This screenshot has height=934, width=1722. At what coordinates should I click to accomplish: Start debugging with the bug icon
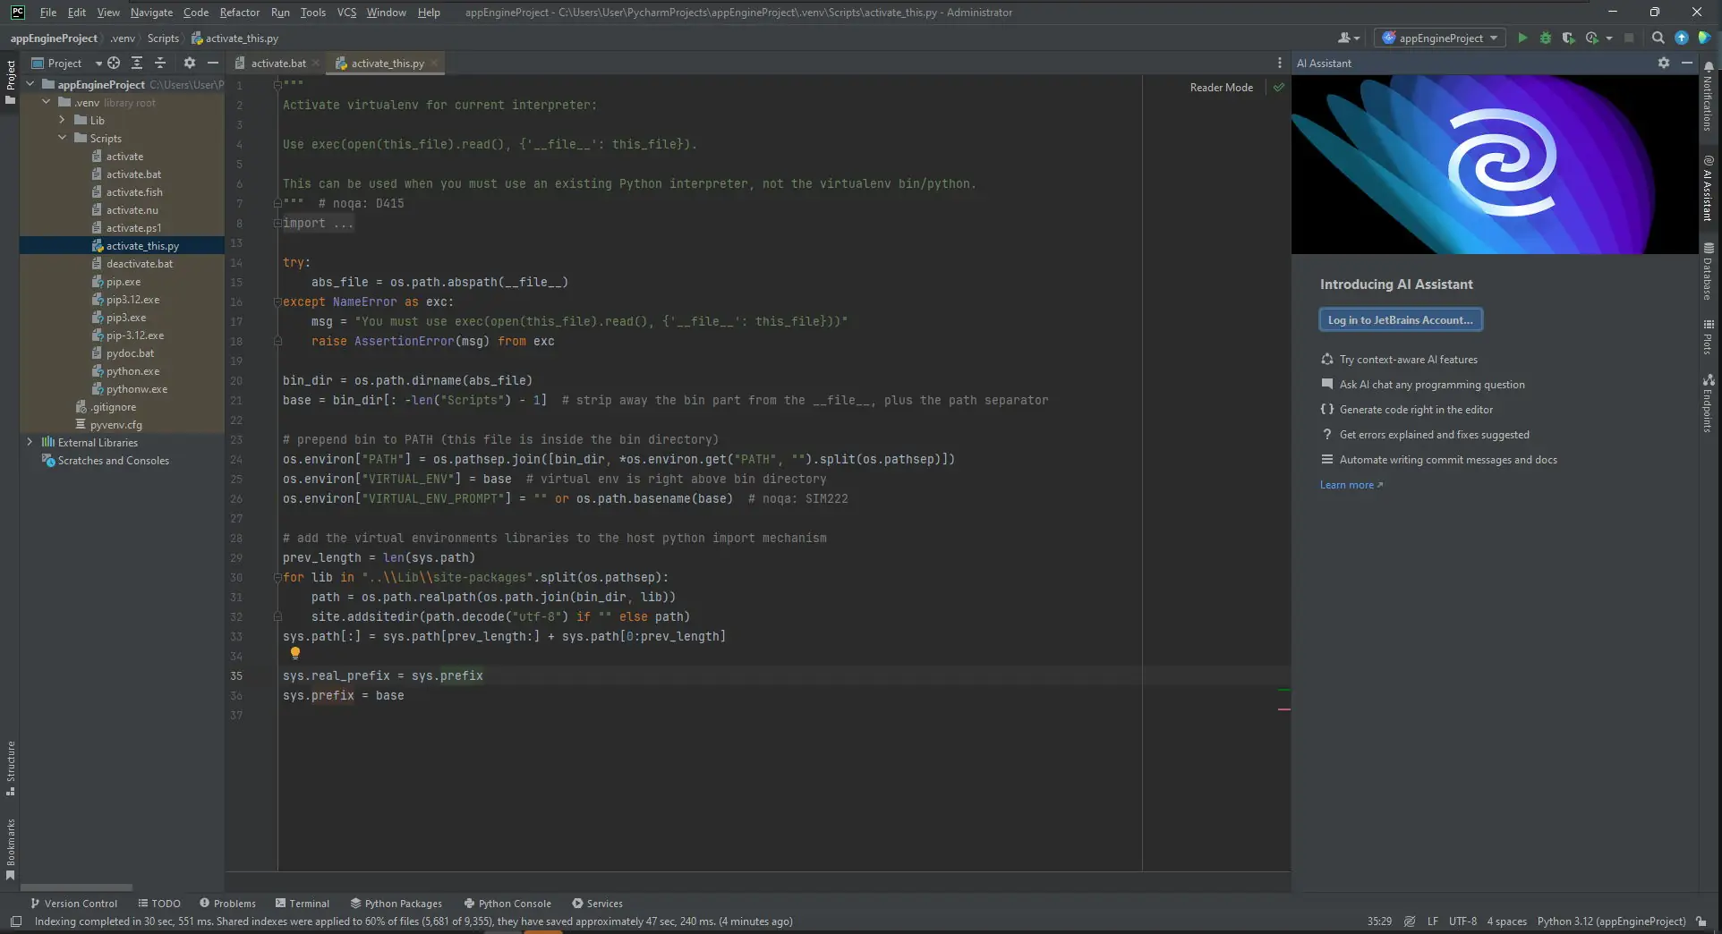(x=1546, y=38)
